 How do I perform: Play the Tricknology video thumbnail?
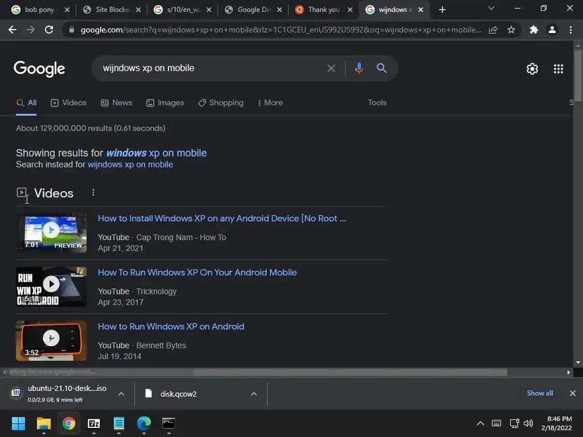click(x=51, y=287)
